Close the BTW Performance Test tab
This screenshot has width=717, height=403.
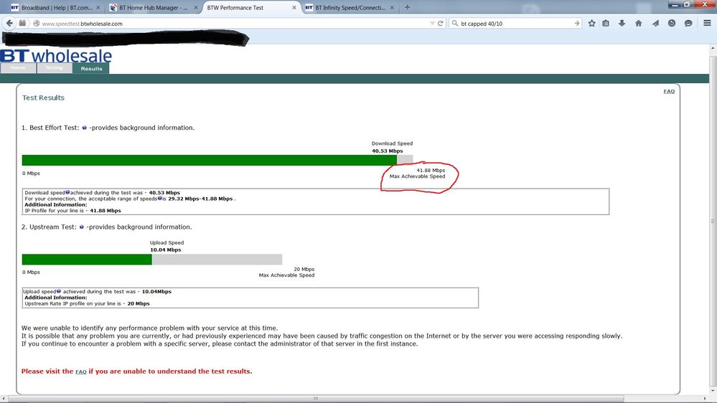pyautogui.click(x=294, y=8)
